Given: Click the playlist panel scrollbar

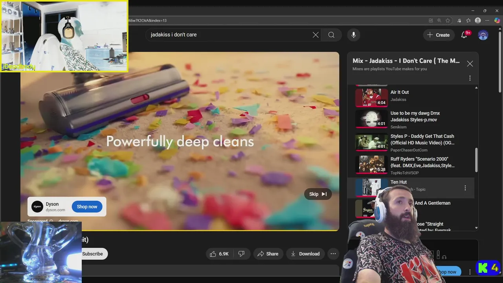Looking at the screenshot, I should click(476, 160).
